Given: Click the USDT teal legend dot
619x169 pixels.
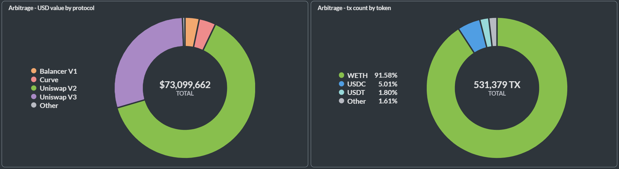Looking at the screenshot, I should point(342,92).
